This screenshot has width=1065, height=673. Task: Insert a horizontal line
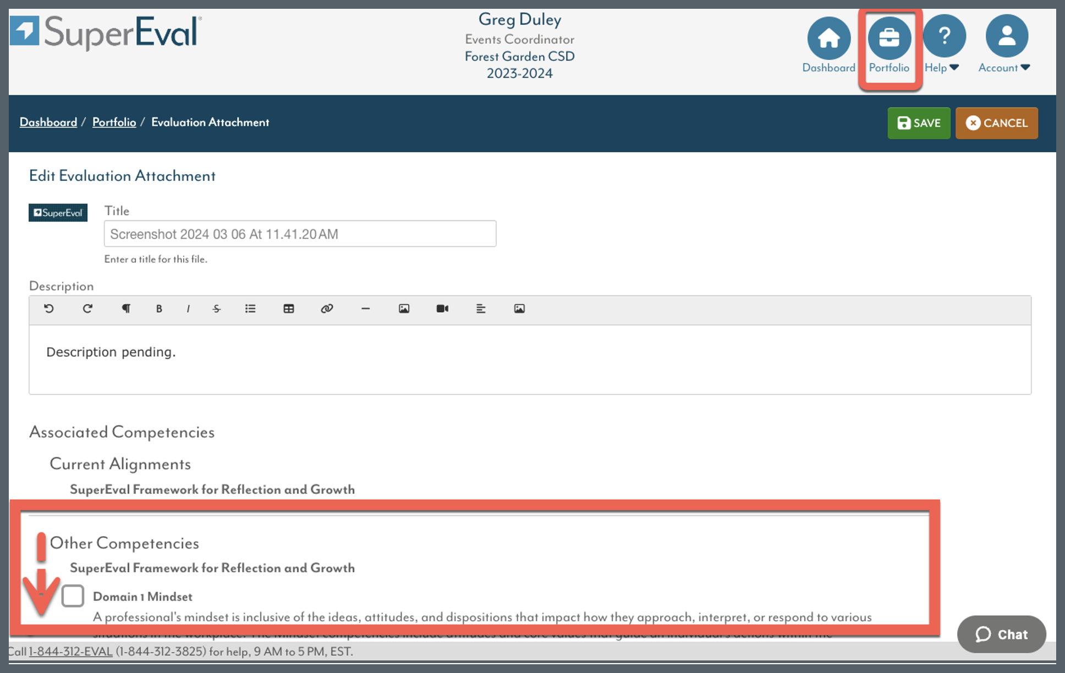tap(365, 308)
